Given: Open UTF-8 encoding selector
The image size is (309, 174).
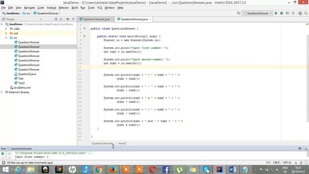Looking at the screenshot, I should (287, 162).
